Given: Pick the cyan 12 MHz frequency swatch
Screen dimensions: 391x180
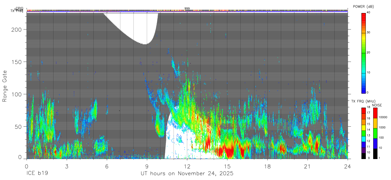Looking at the screenshot, I should click(x=364, y=139).
